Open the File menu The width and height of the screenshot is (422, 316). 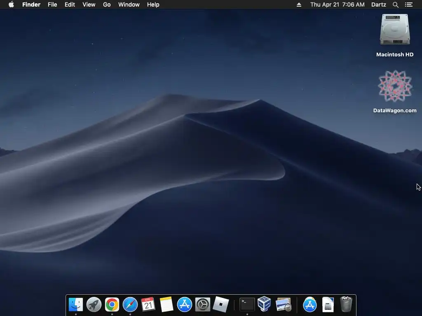(x=52, y=5)
